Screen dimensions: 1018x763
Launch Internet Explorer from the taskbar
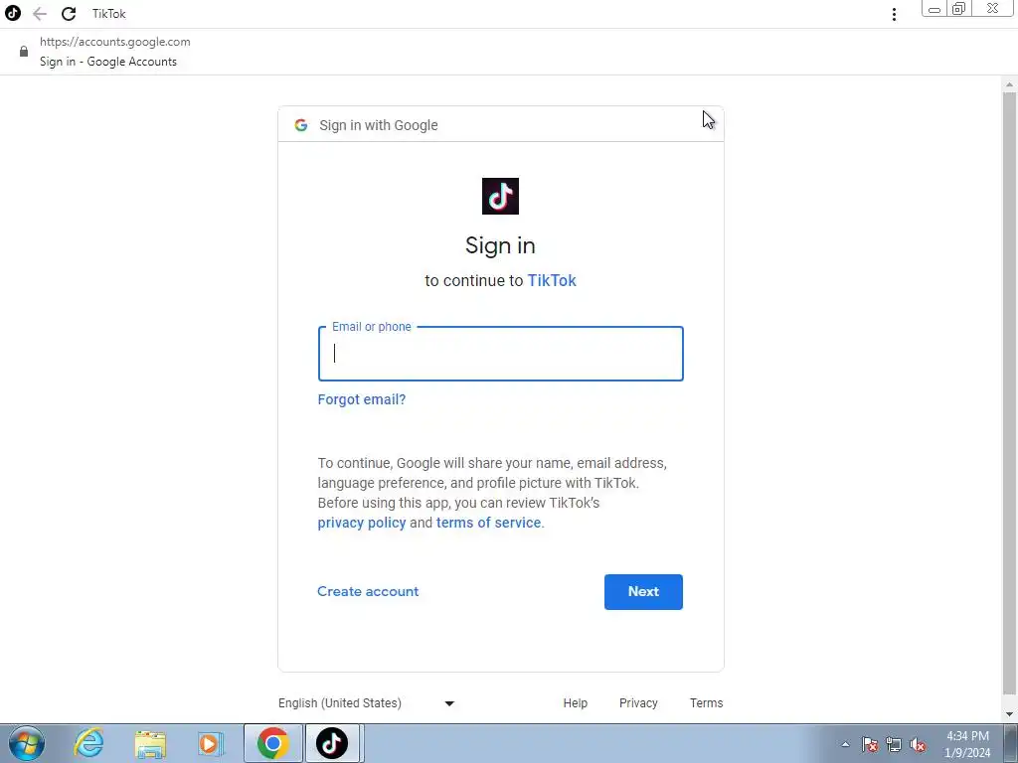click(88, 743)
